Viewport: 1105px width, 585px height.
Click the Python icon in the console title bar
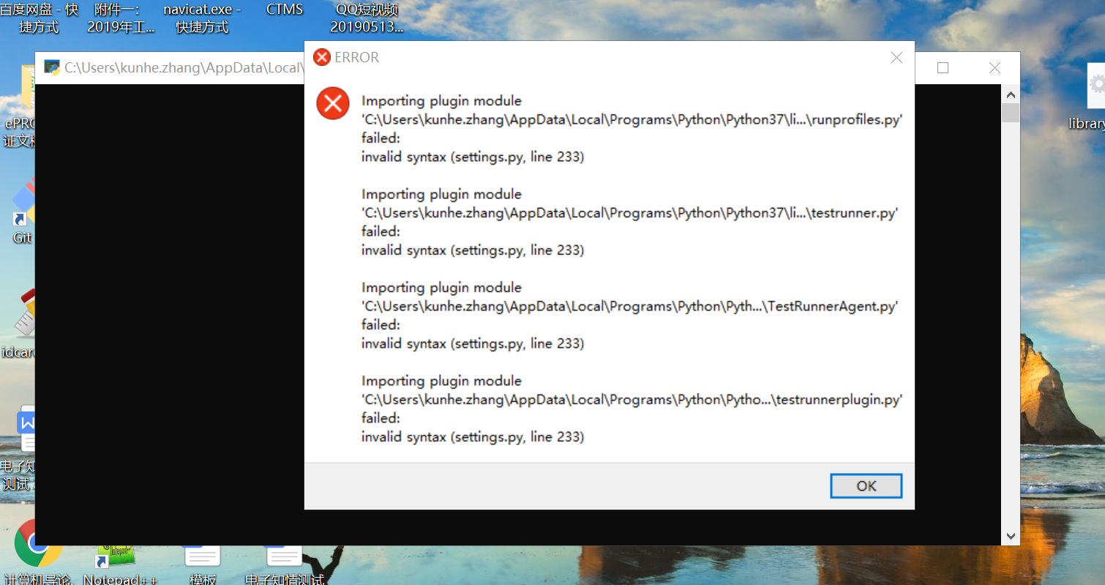(52, 67)
